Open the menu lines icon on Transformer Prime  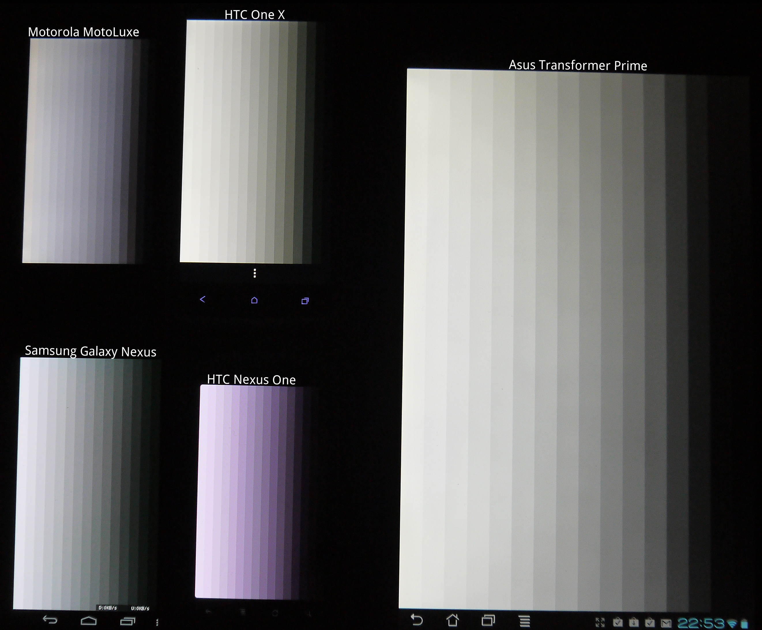(524, 621)
